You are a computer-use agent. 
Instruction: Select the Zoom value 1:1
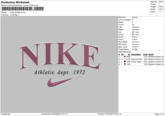point(159,12)
